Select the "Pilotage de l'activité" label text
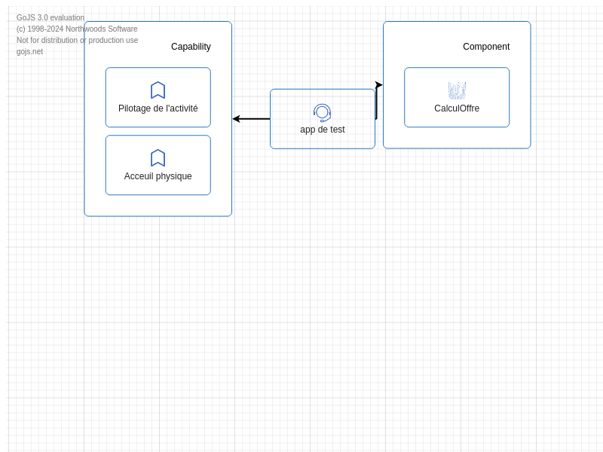 pyautogui.click(x=158, y=108)
